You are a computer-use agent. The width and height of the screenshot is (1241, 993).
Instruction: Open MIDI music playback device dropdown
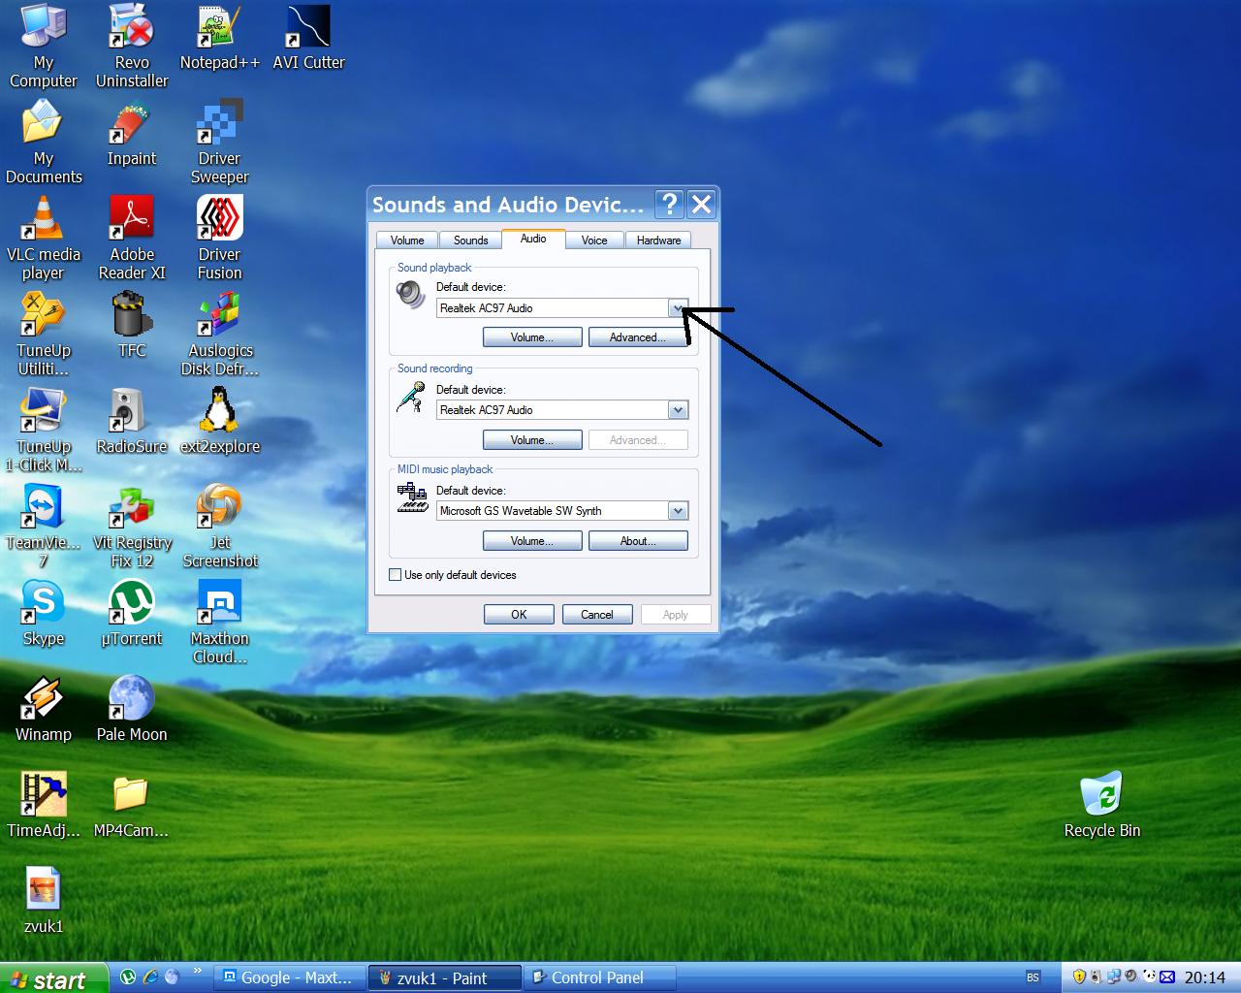[678, 511]
